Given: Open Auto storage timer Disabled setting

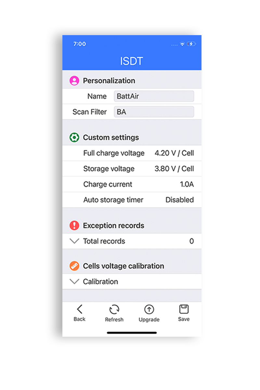Looking at the screenshot, I should (179, 200).
